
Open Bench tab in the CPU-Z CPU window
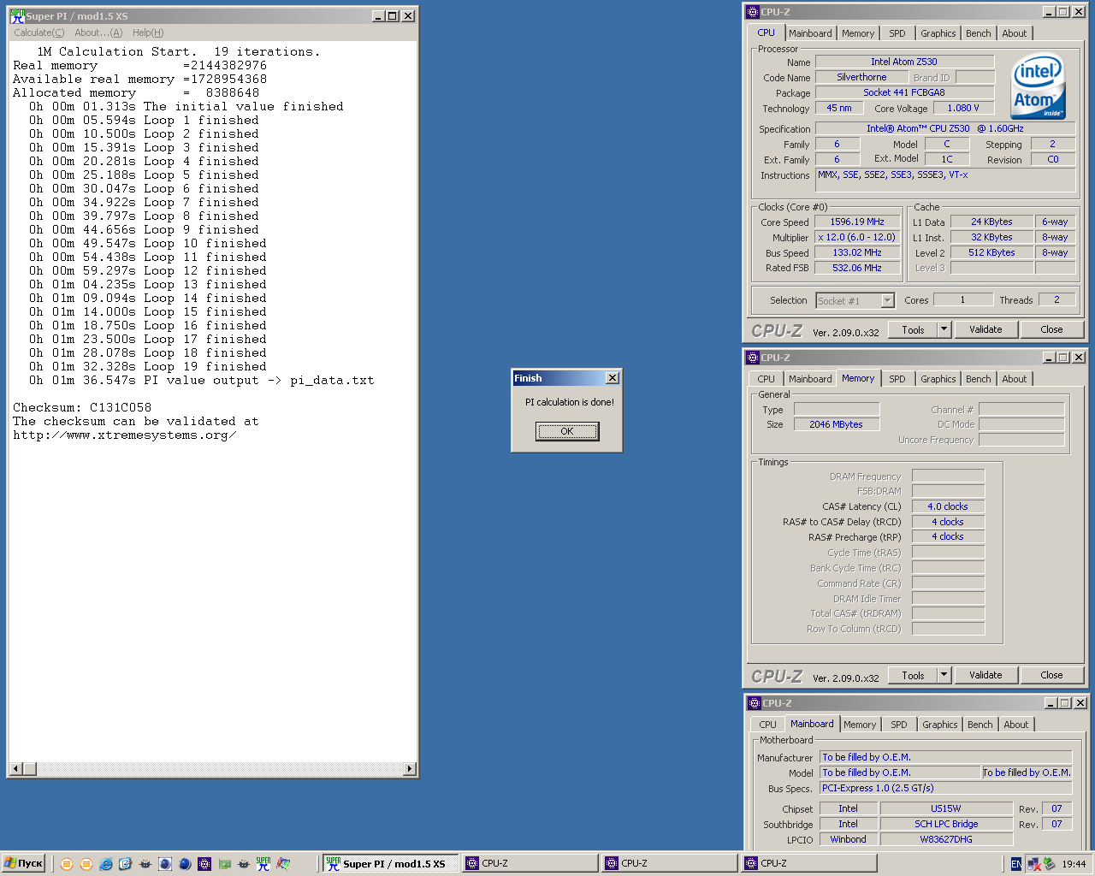pos(979,33)
